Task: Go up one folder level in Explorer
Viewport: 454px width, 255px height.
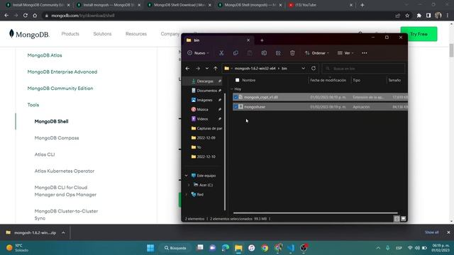Action: coord(216,69)
